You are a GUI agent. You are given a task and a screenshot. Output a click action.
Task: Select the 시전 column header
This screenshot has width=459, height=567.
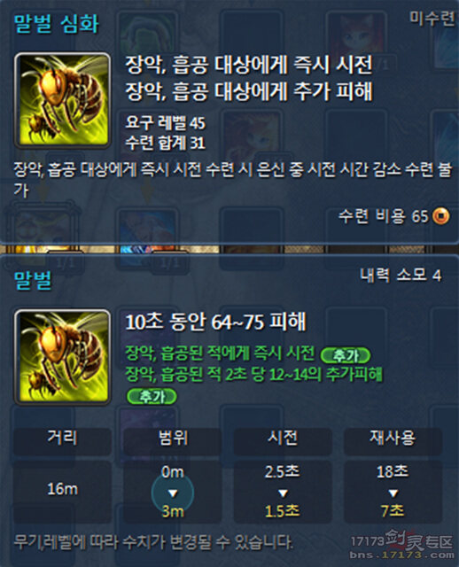(x=283, y=438)
